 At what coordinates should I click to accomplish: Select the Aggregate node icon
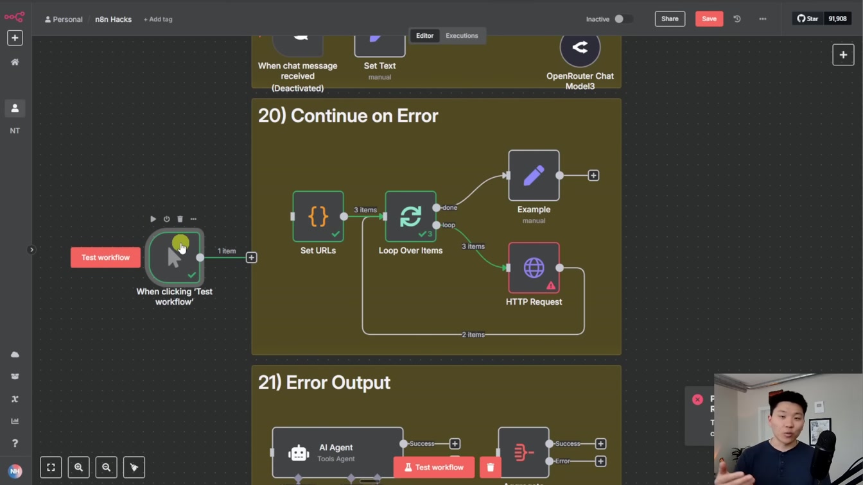pos(523,452)
